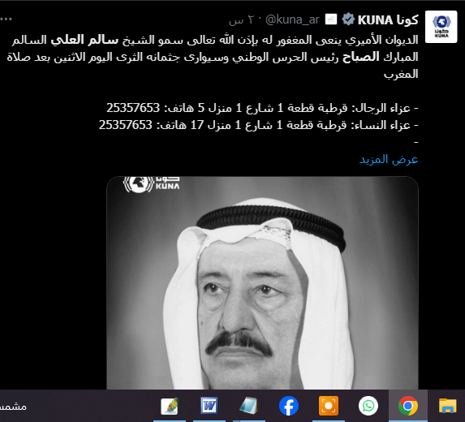The image size is (465, 422).
Task: Switch to Google Chrome in taskbar
Action: coord(408,406)
